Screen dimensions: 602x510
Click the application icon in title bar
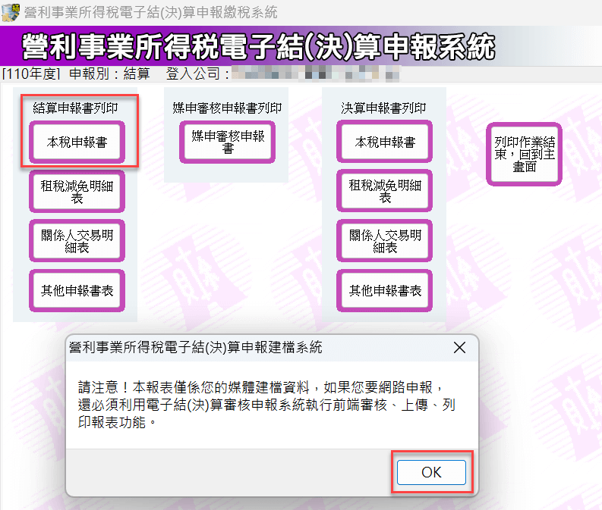pyautogui.click(x=11, y=12)
